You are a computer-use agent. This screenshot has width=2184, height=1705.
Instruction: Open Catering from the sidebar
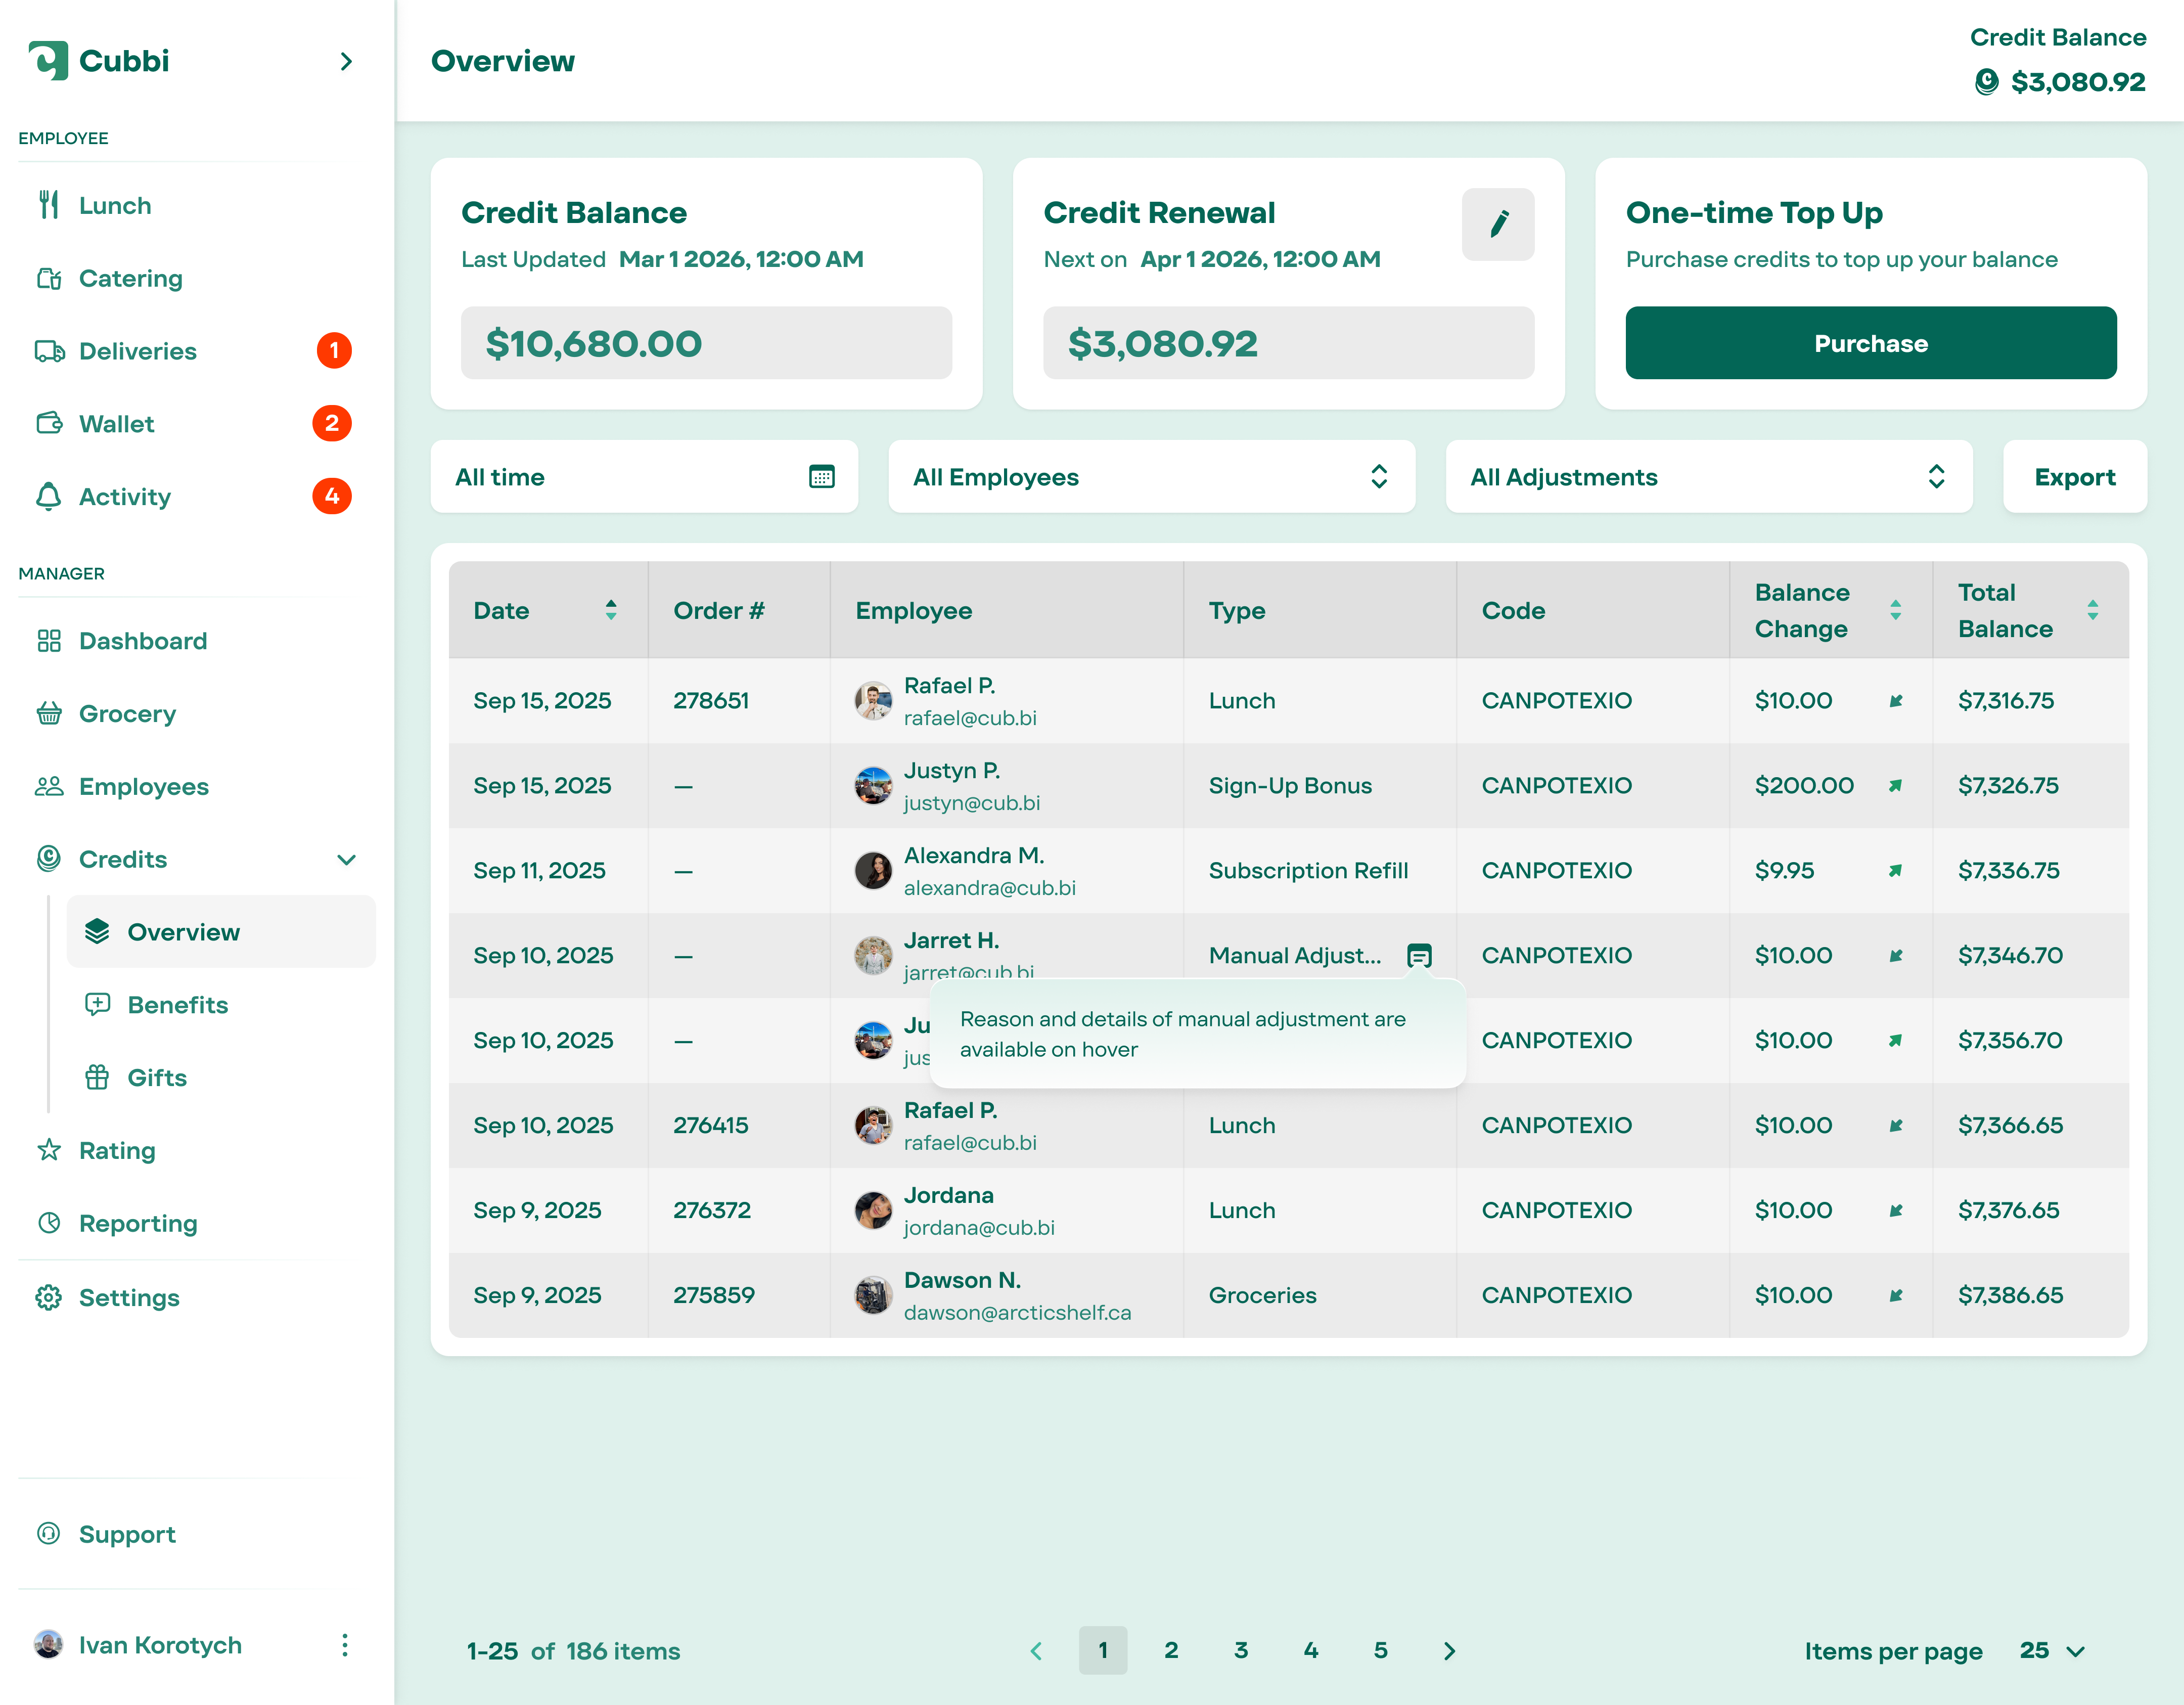131,278
